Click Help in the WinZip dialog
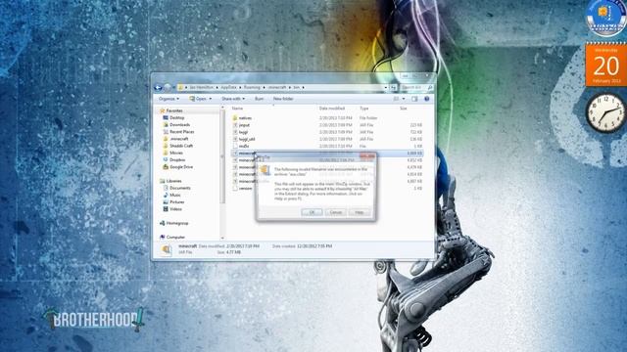 (360, 212)
